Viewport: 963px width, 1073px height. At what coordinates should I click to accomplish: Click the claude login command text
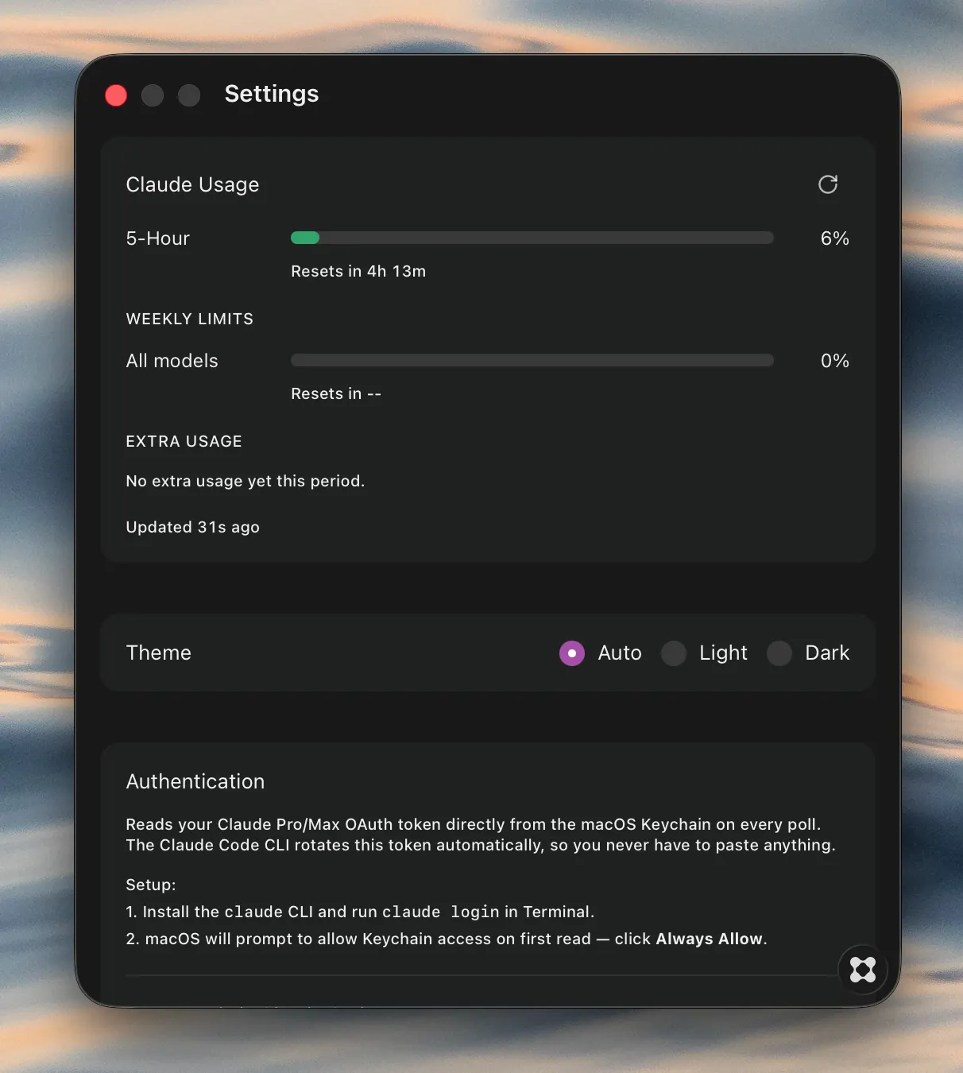(441, 912)
